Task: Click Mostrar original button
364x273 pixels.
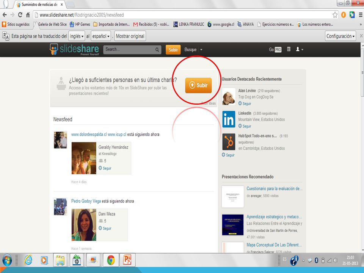Action: pyautogui.click(x=130, y=36)
